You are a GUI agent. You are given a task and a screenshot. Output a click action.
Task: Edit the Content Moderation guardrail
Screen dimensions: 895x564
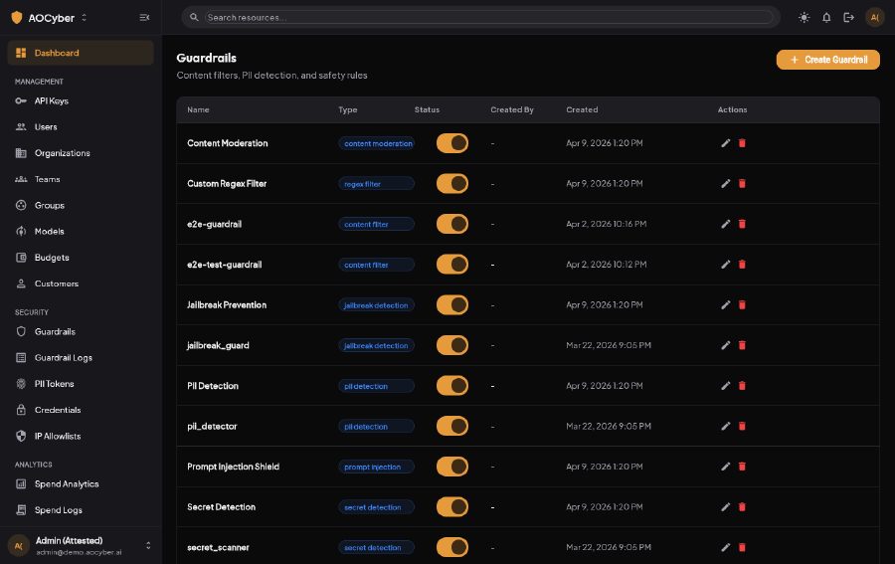pos(726,143)
